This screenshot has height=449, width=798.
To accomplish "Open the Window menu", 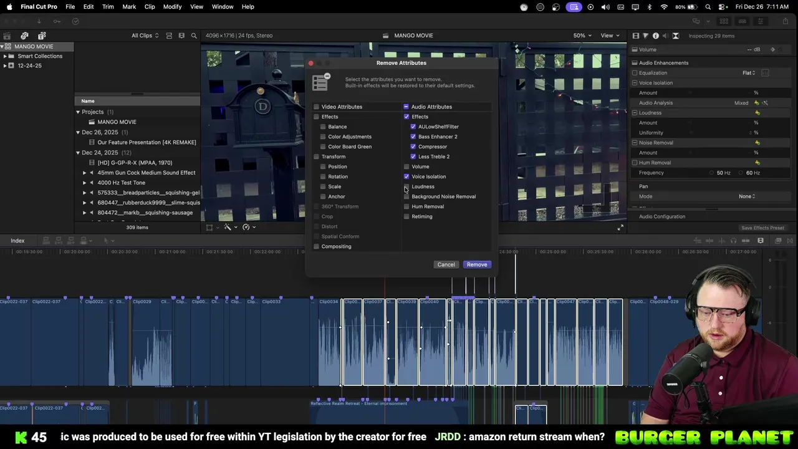I will pos(222,7).
